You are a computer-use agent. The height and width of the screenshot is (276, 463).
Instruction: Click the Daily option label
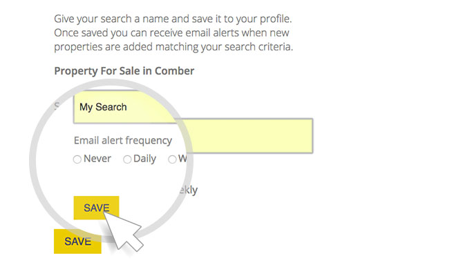click(144, 159)
